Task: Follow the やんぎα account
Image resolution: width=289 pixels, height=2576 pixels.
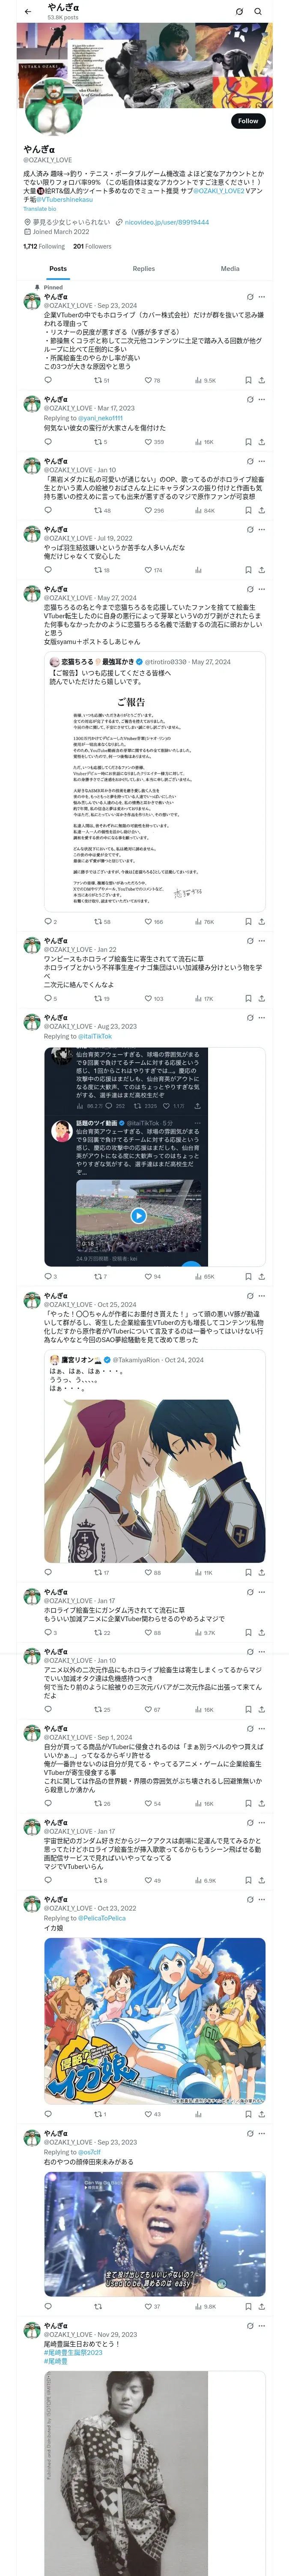Action: pyautogui.click(x=248, y=120)
